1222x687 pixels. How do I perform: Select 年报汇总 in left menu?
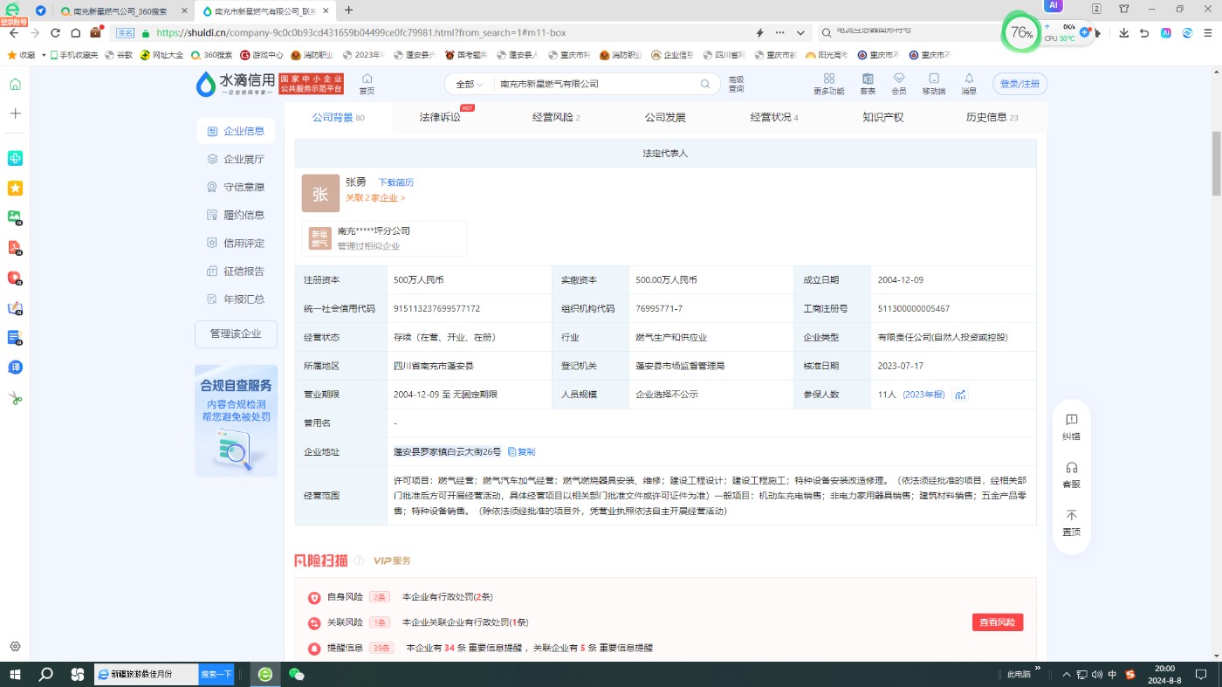point(236,299)
